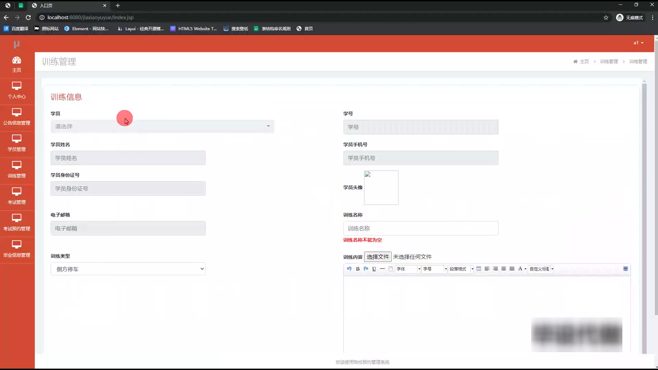Open a new browser tab
The image size is (658, 370).
point(118,5)
